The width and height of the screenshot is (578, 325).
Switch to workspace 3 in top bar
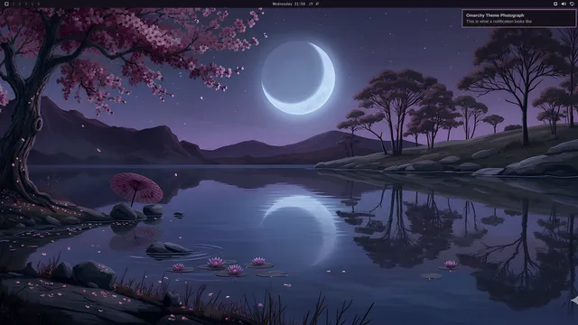pyautogui.click(x=26, y=4)
